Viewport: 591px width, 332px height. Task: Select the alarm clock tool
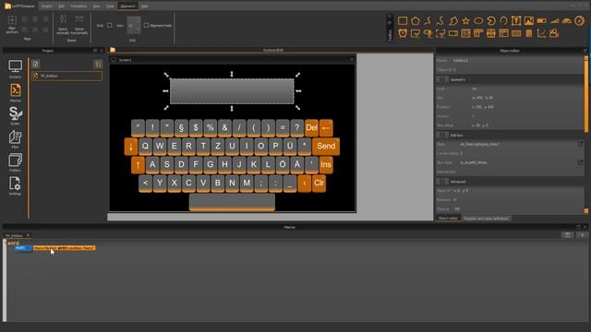click(x=403, y=33)
